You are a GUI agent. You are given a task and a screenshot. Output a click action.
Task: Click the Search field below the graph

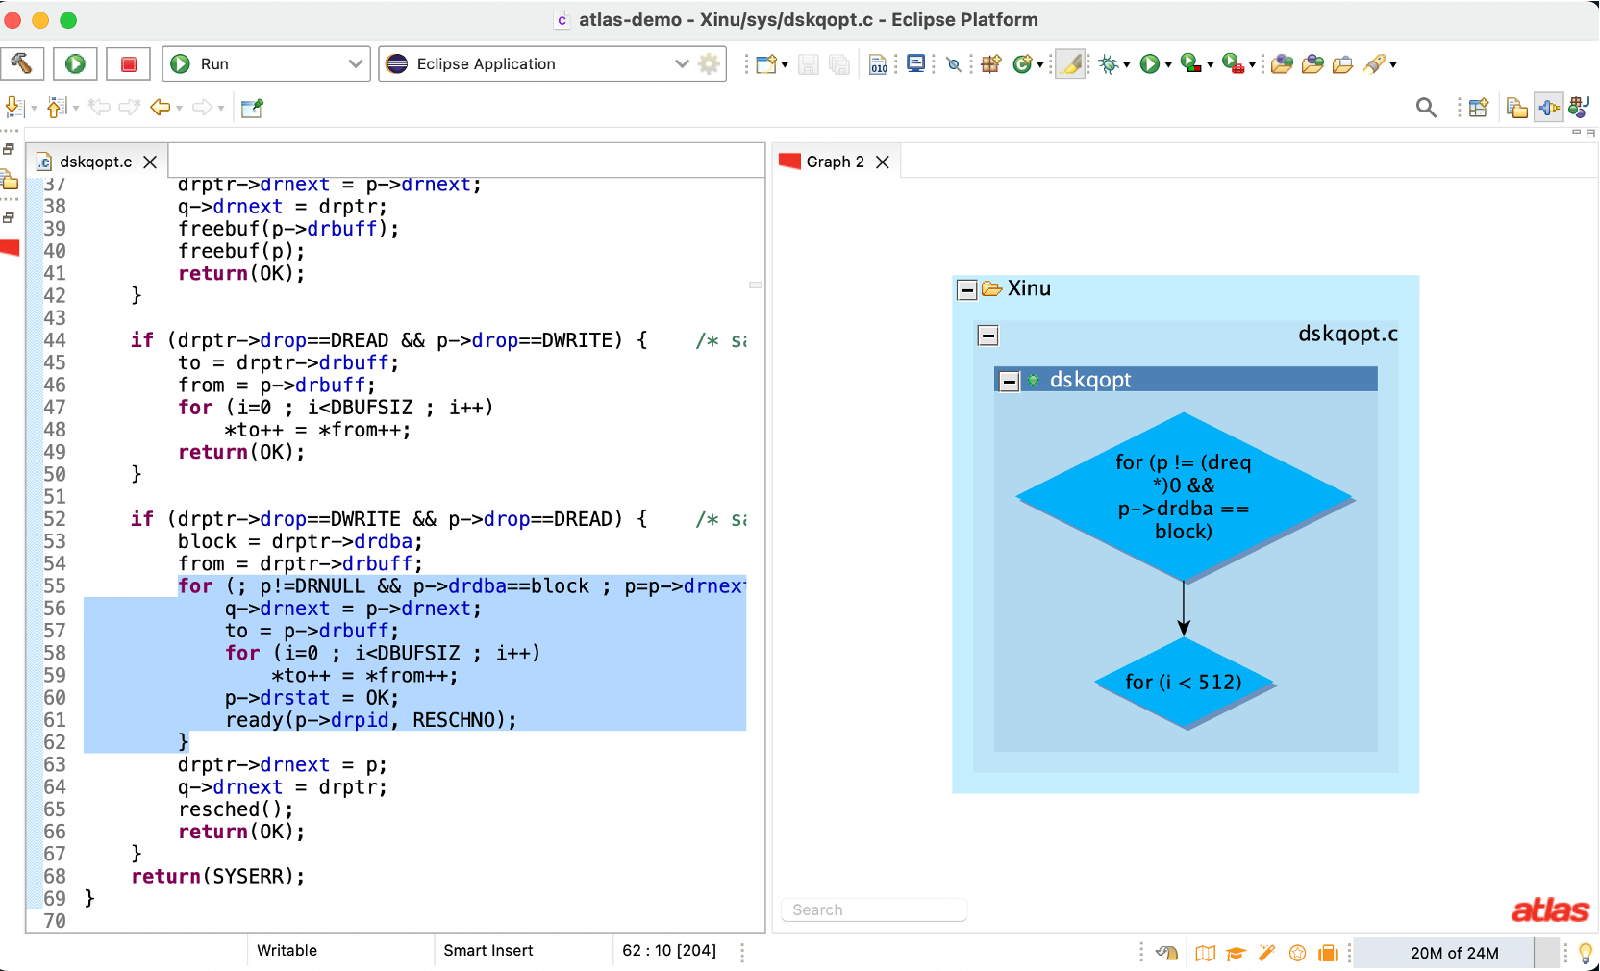click(x=873, y=909)
